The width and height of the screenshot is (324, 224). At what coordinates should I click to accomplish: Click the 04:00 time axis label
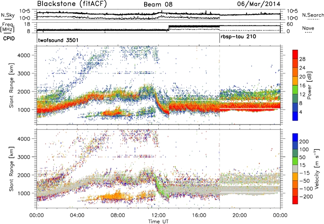tap(77, 216)
